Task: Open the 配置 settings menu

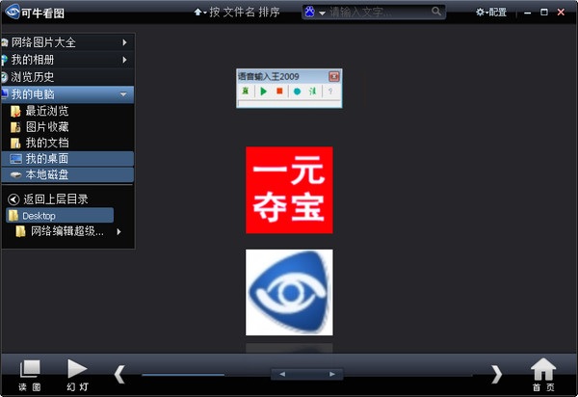Action: (491, 13)
